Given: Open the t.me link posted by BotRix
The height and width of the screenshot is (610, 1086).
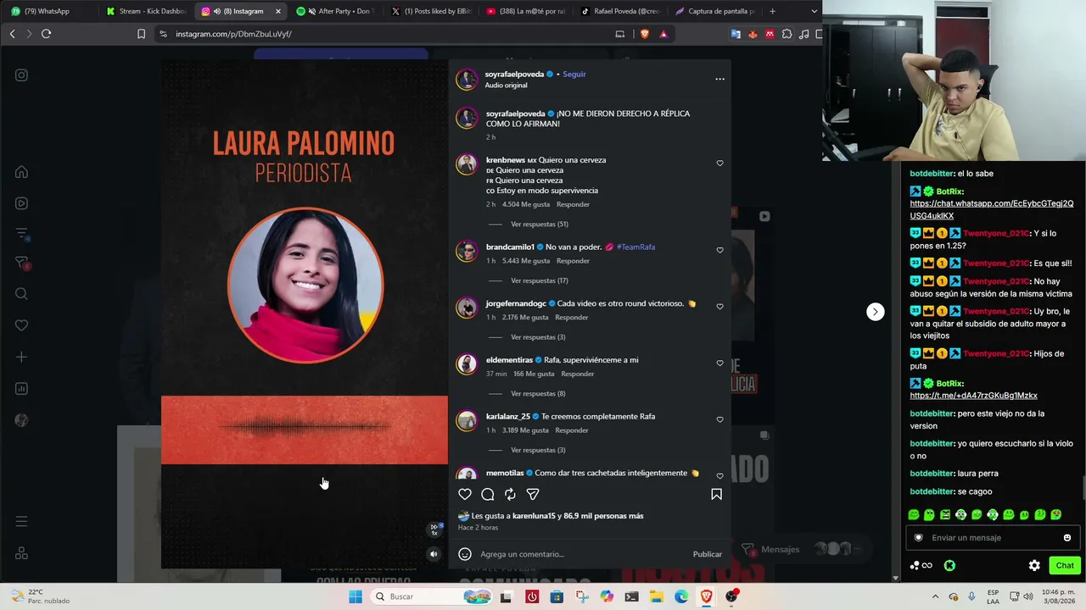Looking at the screenshot, I should pyautogui.click(x=973, y=396).
